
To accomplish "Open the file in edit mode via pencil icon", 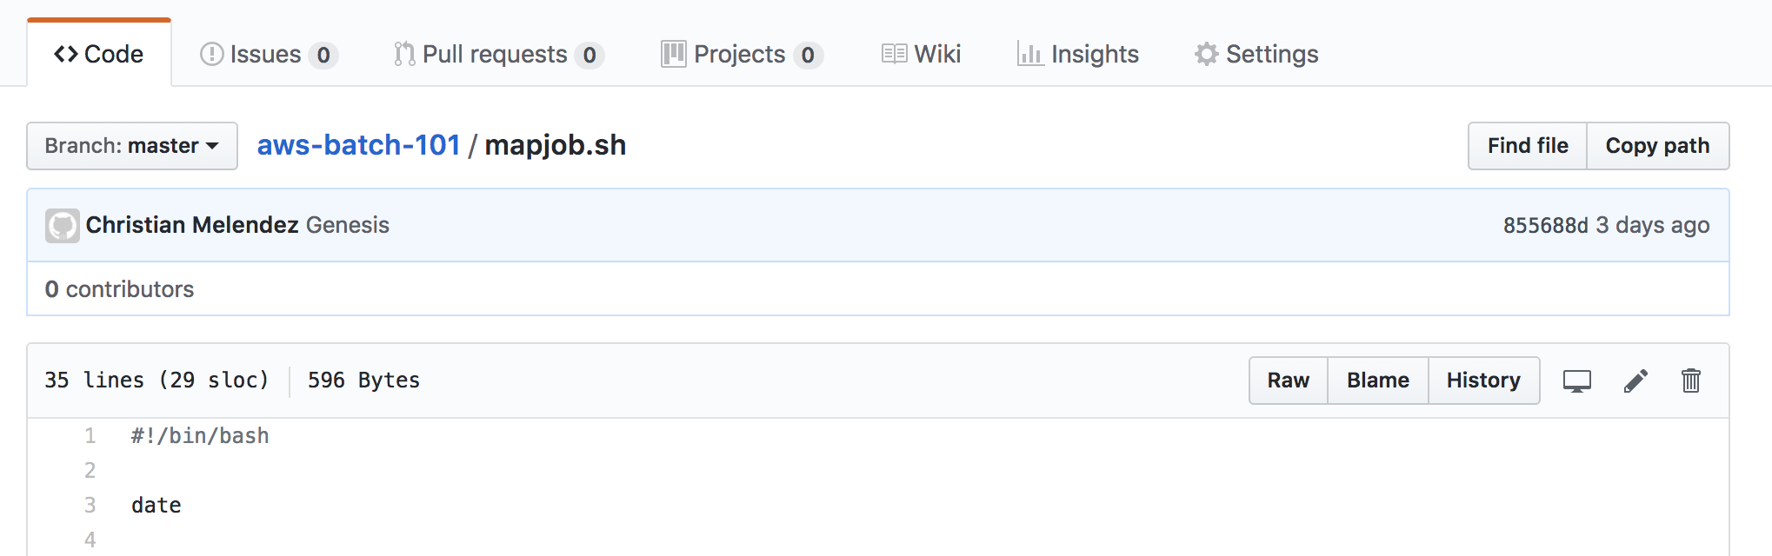I will tap(1635, 381).
